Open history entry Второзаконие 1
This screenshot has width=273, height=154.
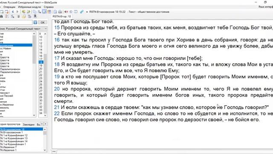(12, 132)
